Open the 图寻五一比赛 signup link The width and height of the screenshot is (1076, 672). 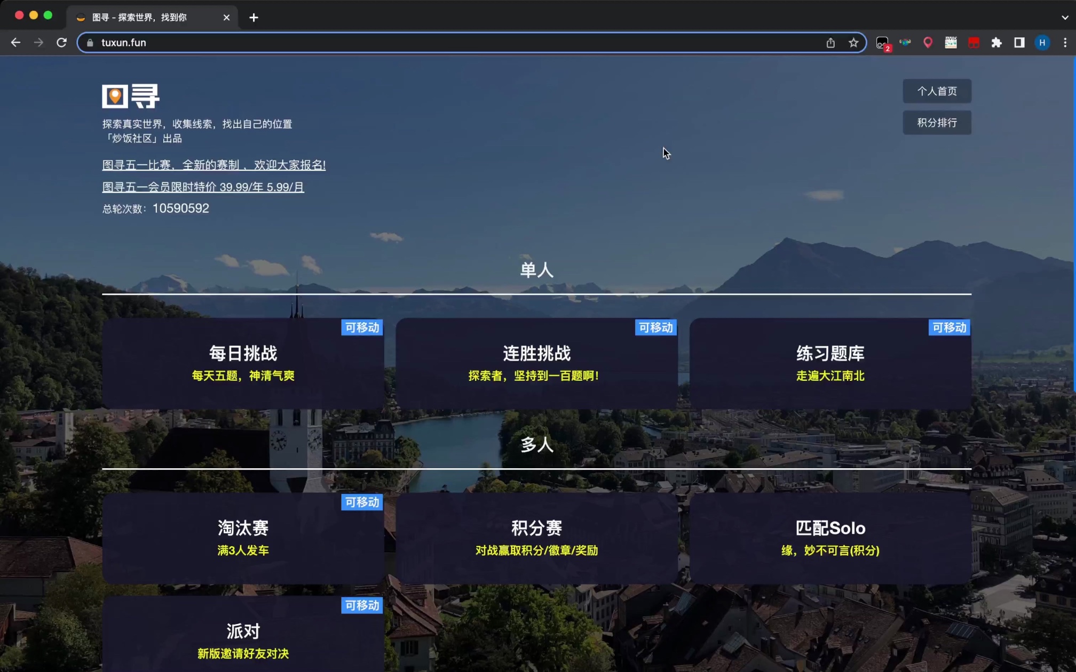pyautogui.click(x=213, y=165)
